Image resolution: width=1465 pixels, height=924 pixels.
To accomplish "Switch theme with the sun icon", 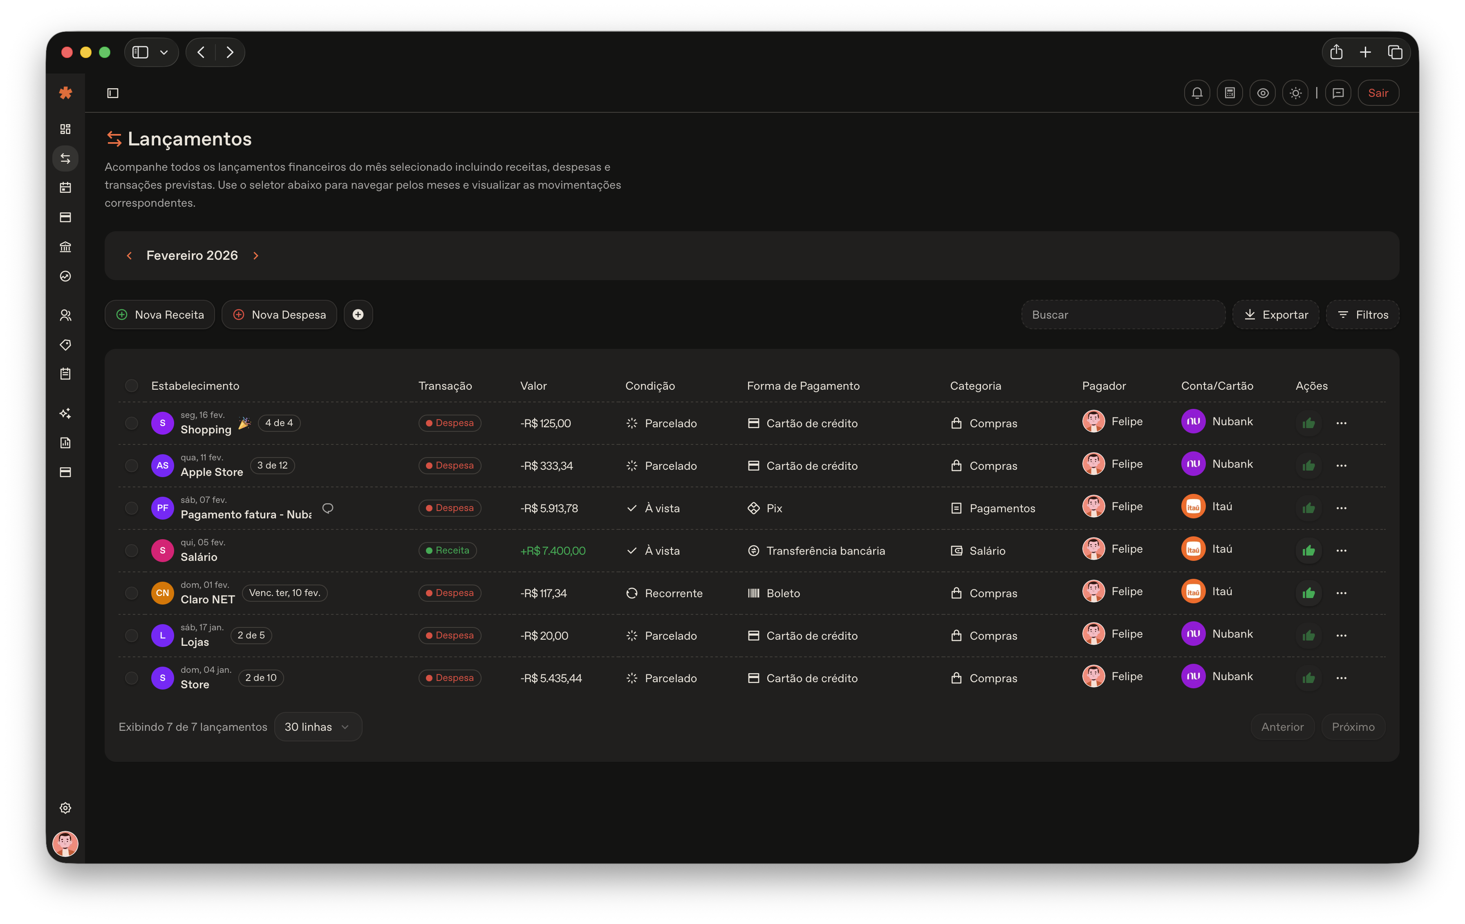I will (1295, 93).
